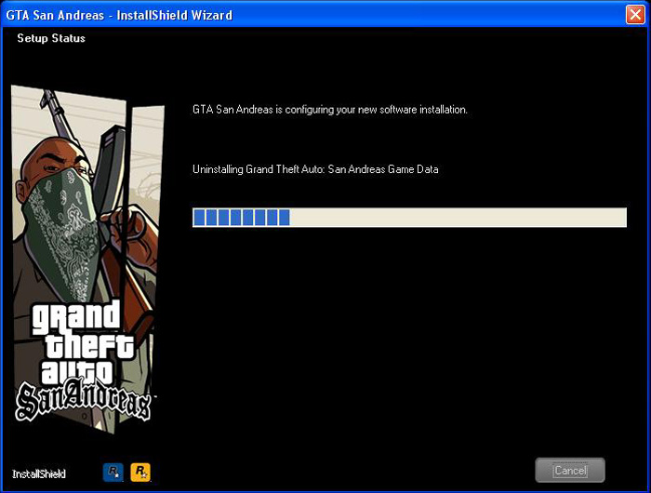
Task: Click the 'Setup Status' heading text
Action: pyautogui.click(x=51, y=38)
